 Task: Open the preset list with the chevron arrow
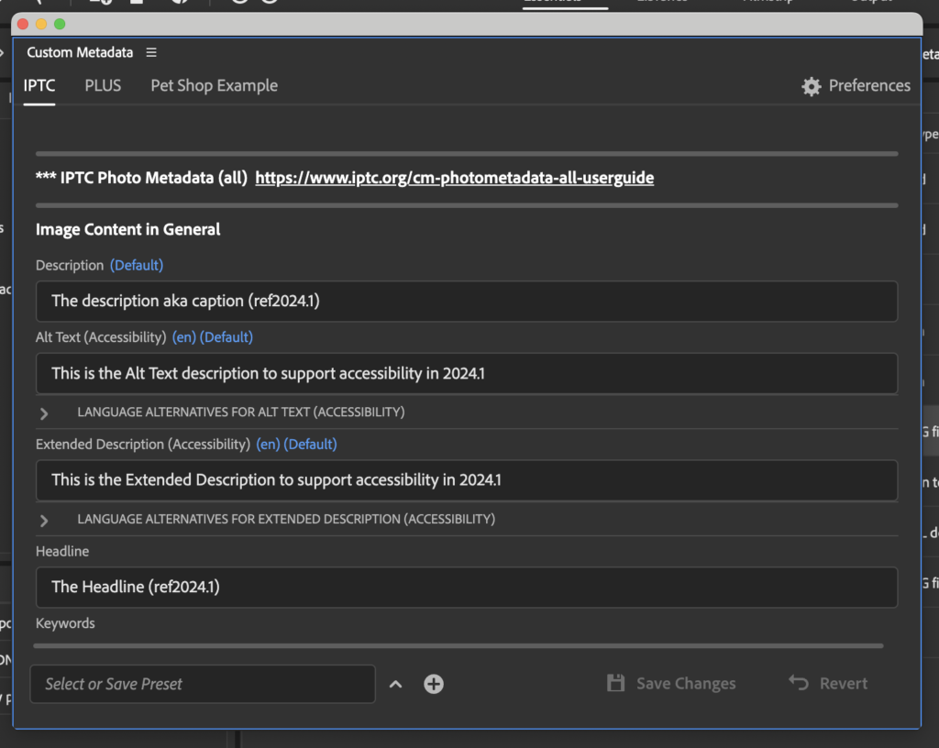(x=396, y=683)
